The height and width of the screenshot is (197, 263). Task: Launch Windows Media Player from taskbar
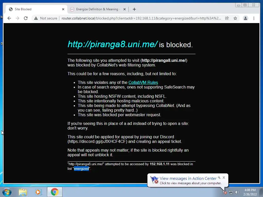[x=38, y=192]
